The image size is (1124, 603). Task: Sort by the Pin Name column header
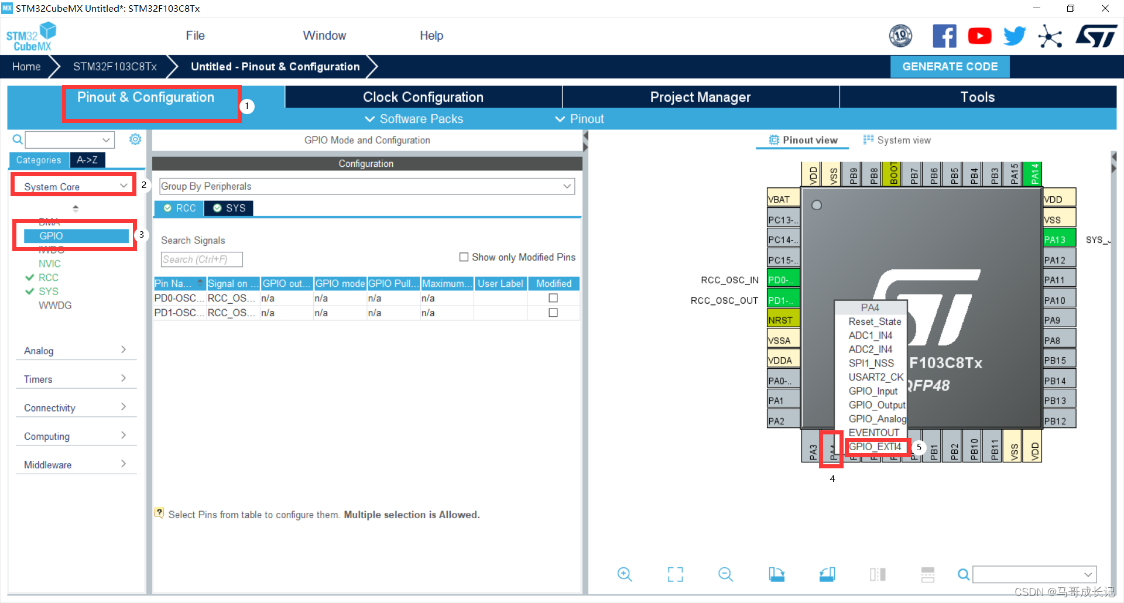tap(180, 283)
